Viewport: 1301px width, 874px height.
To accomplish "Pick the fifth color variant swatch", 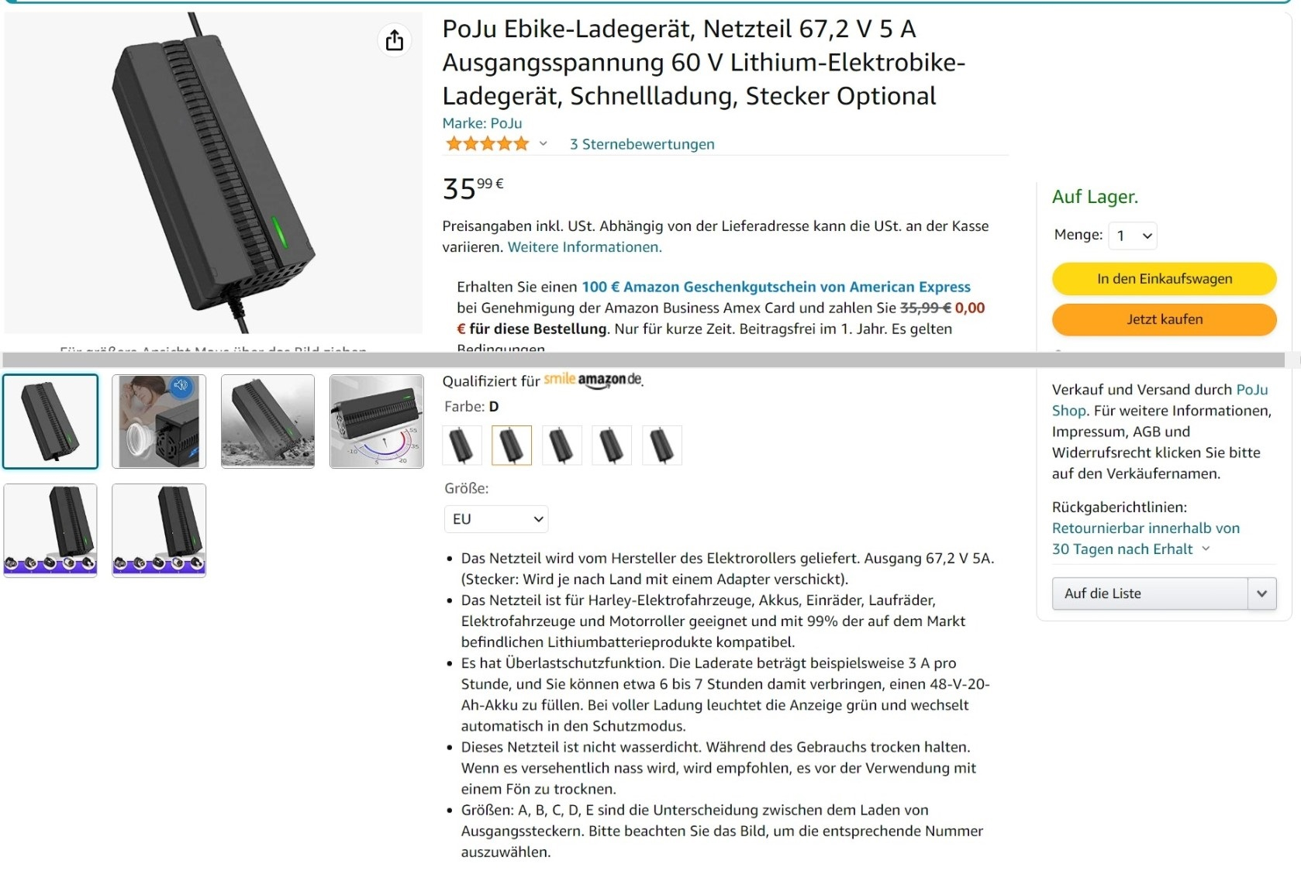I will coord(662,446).
